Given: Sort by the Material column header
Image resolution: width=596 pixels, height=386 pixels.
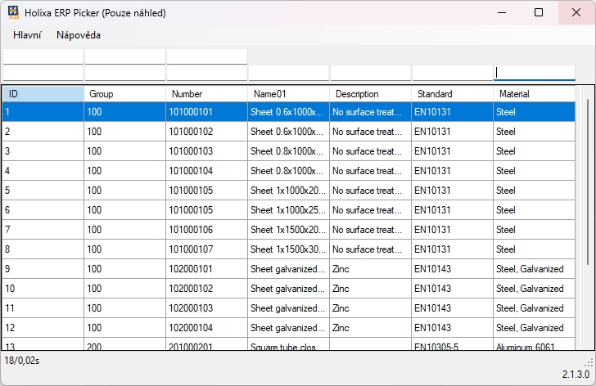Looking at the screenshot, I should 534,94.
